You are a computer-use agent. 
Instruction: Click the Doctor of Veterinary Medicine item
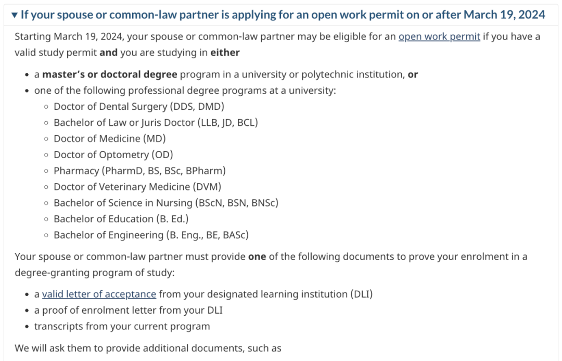point(137,187)
